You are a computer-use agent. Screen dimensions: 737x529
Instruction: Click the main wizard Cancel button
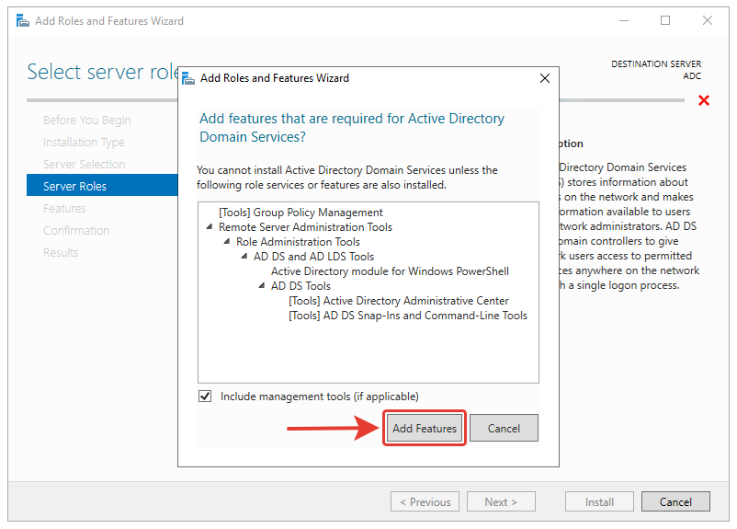(x=675, y=501)
